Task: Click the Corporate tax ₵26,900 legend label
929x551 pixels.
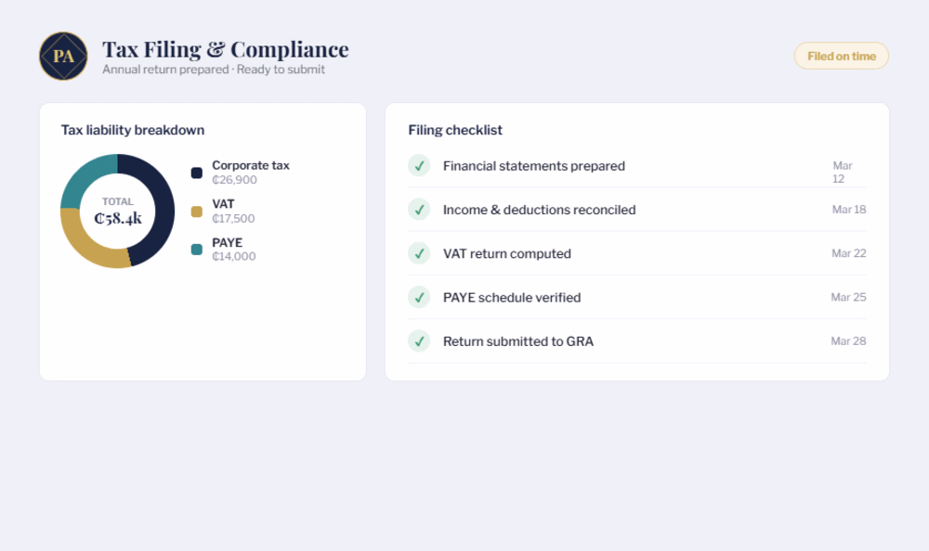Action: (251, 173)
